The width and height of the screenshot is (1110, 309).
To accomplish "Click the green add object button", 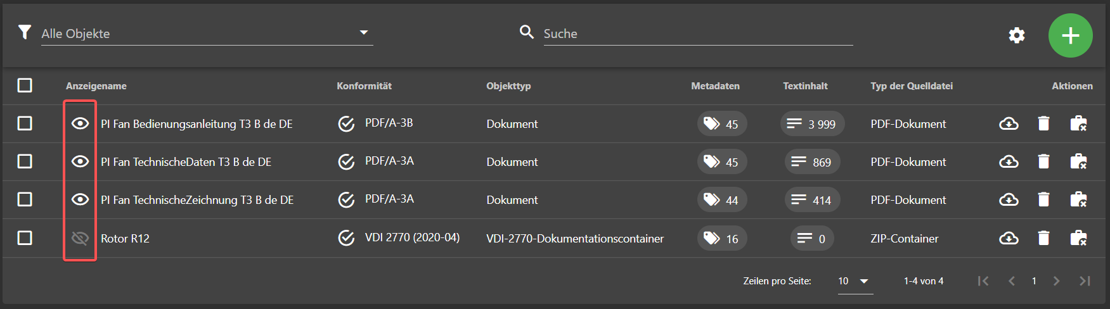I will [x=1071, y=35].
